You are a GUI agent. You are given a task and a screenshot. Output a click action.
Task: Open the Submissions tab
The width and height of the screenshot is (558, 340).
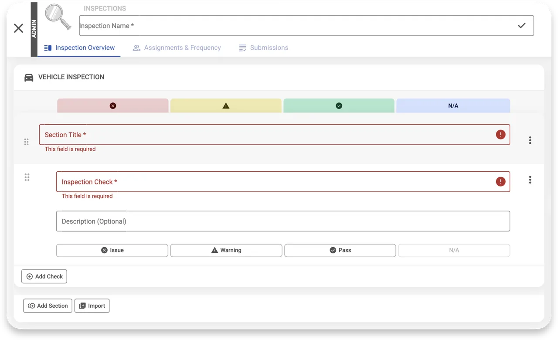point(263,48)
